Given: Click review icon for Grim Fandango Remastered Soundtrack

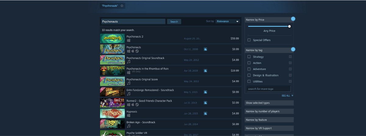Looking at the screenshot, I should click(x=206, y=92).
